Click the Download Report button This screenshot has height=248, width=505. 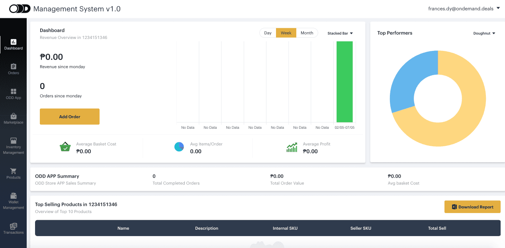coord(472,207)
